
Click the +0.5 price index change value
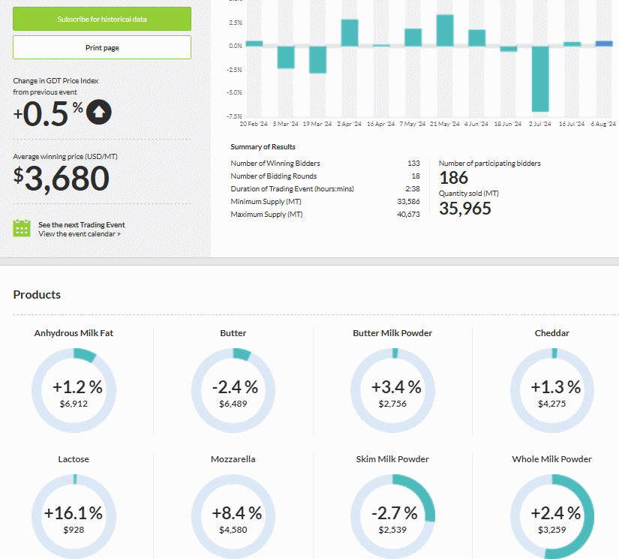click(x=48, y=114)
